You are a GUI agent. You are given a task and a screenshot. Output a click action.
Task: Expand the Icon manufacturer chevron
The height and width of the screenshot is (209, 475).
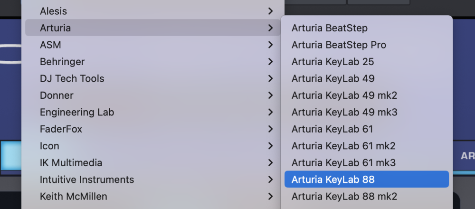(x=270, y=146)
